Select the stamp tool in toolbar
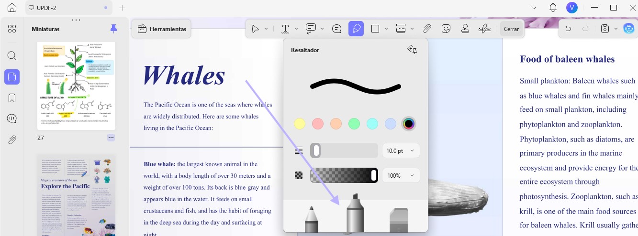 pyautogui.click(x=465, y=29)
